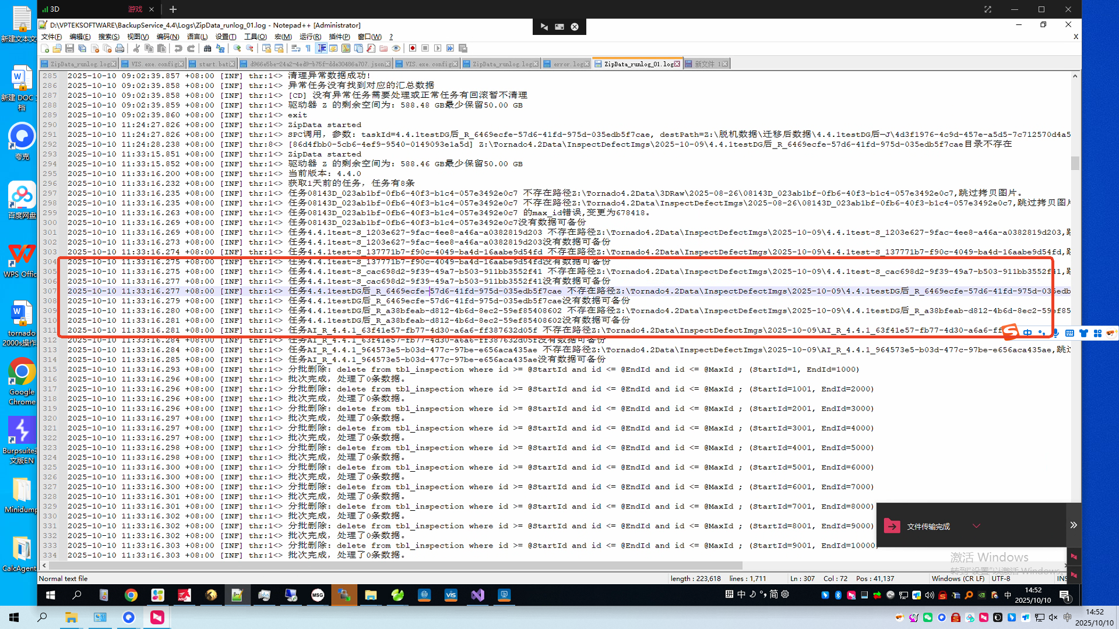Click the Zoom in toolbar icon

click(237, 48)
